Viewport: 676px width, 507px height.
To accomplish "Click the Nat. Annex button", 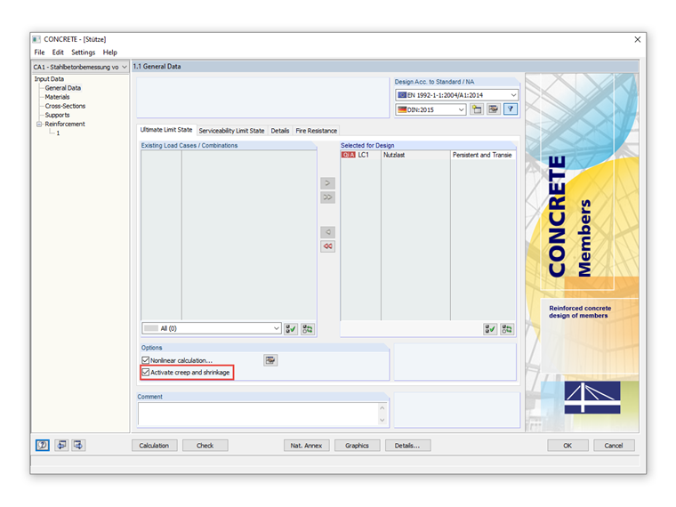I will pos(306,446).
